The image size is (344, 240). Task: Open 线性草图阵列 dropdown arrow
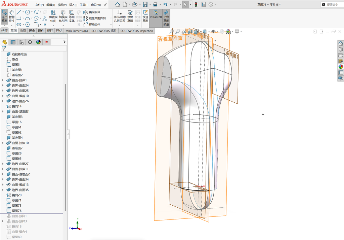point(111,18)
